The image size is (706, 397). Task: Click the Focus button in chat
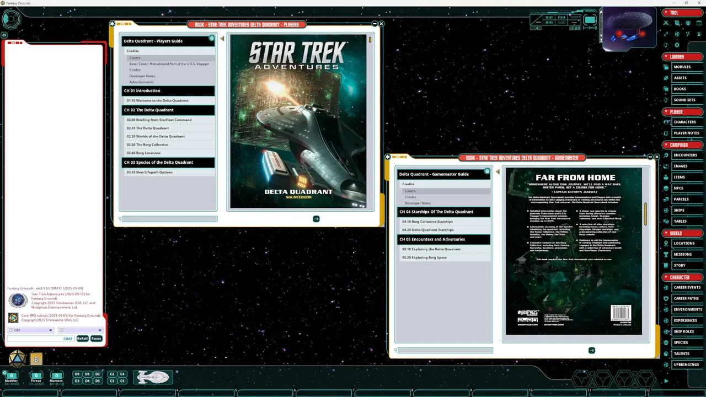coord(97,339)
